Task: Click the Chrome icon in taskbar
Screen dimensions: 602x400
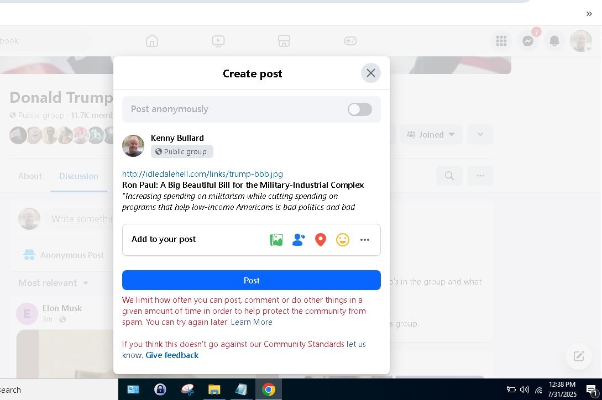Action: [269, 390]
